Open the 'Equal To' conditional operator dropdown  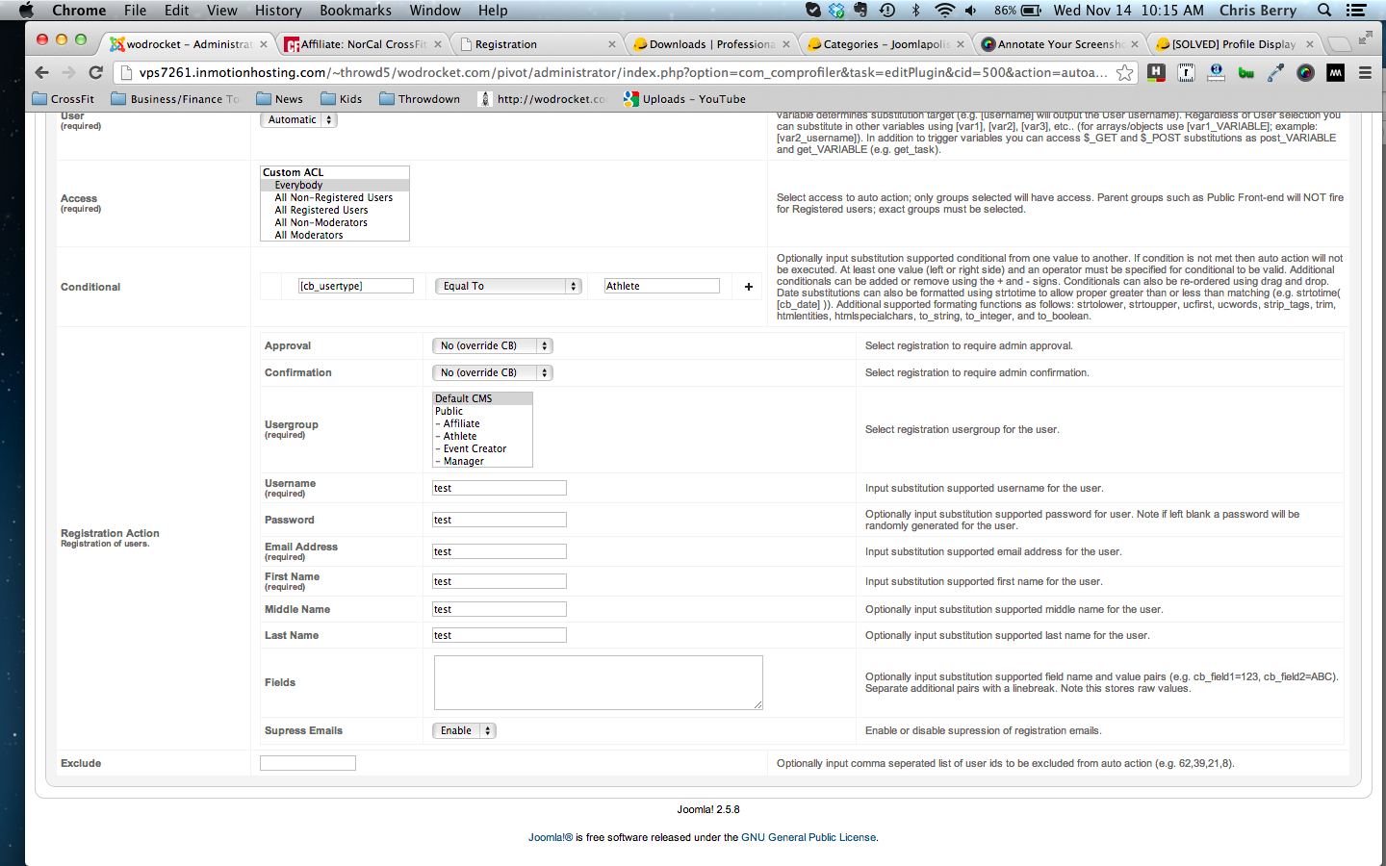(508, 286)
